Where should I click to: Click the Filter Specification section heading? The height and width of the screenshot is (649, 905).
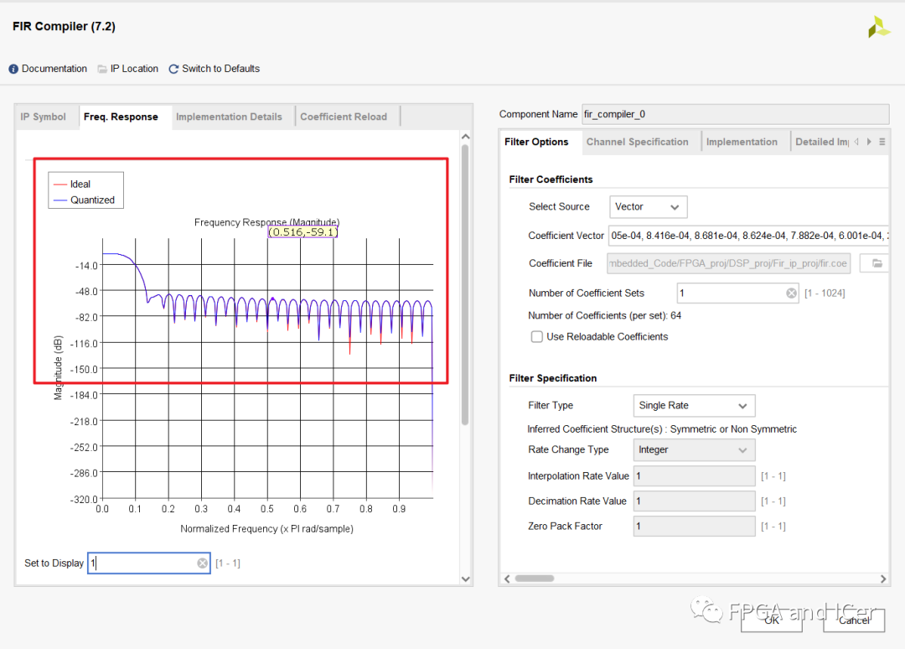(x=552, y=378)
